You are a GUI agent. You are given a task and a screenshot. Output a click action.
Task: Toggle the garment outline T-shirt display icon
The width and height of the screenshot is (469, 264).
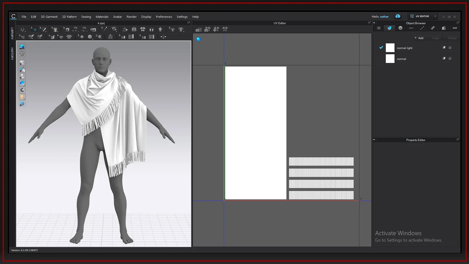[22, 53]
